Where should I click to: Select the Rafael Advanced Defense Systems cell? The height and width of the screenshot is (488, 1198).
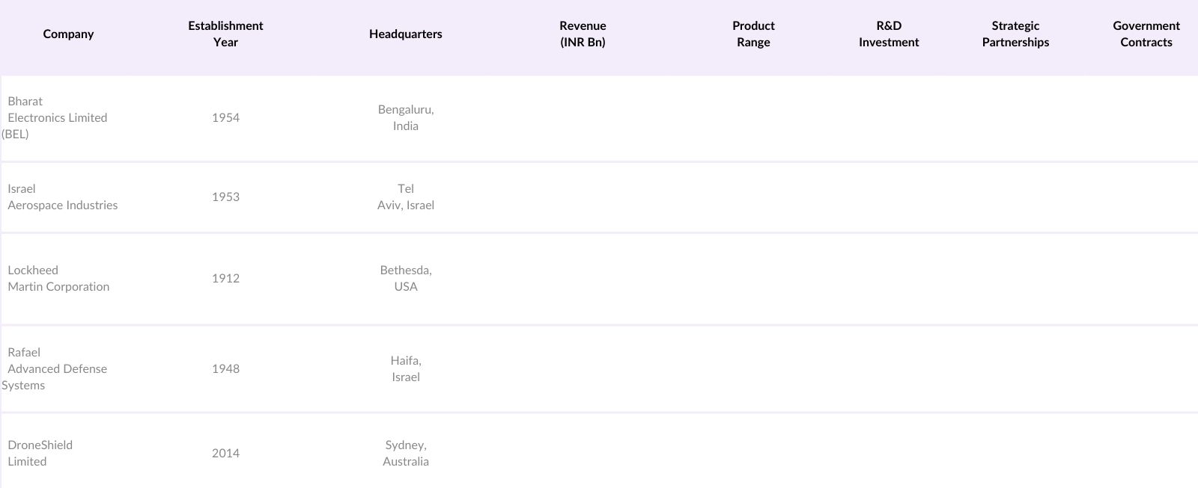57,368
